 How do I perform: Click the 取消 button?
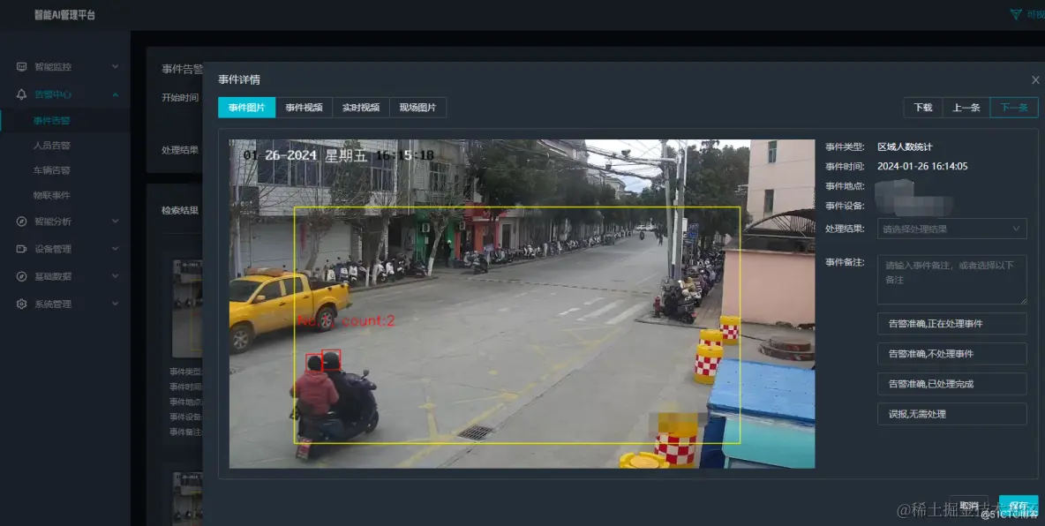969,506
